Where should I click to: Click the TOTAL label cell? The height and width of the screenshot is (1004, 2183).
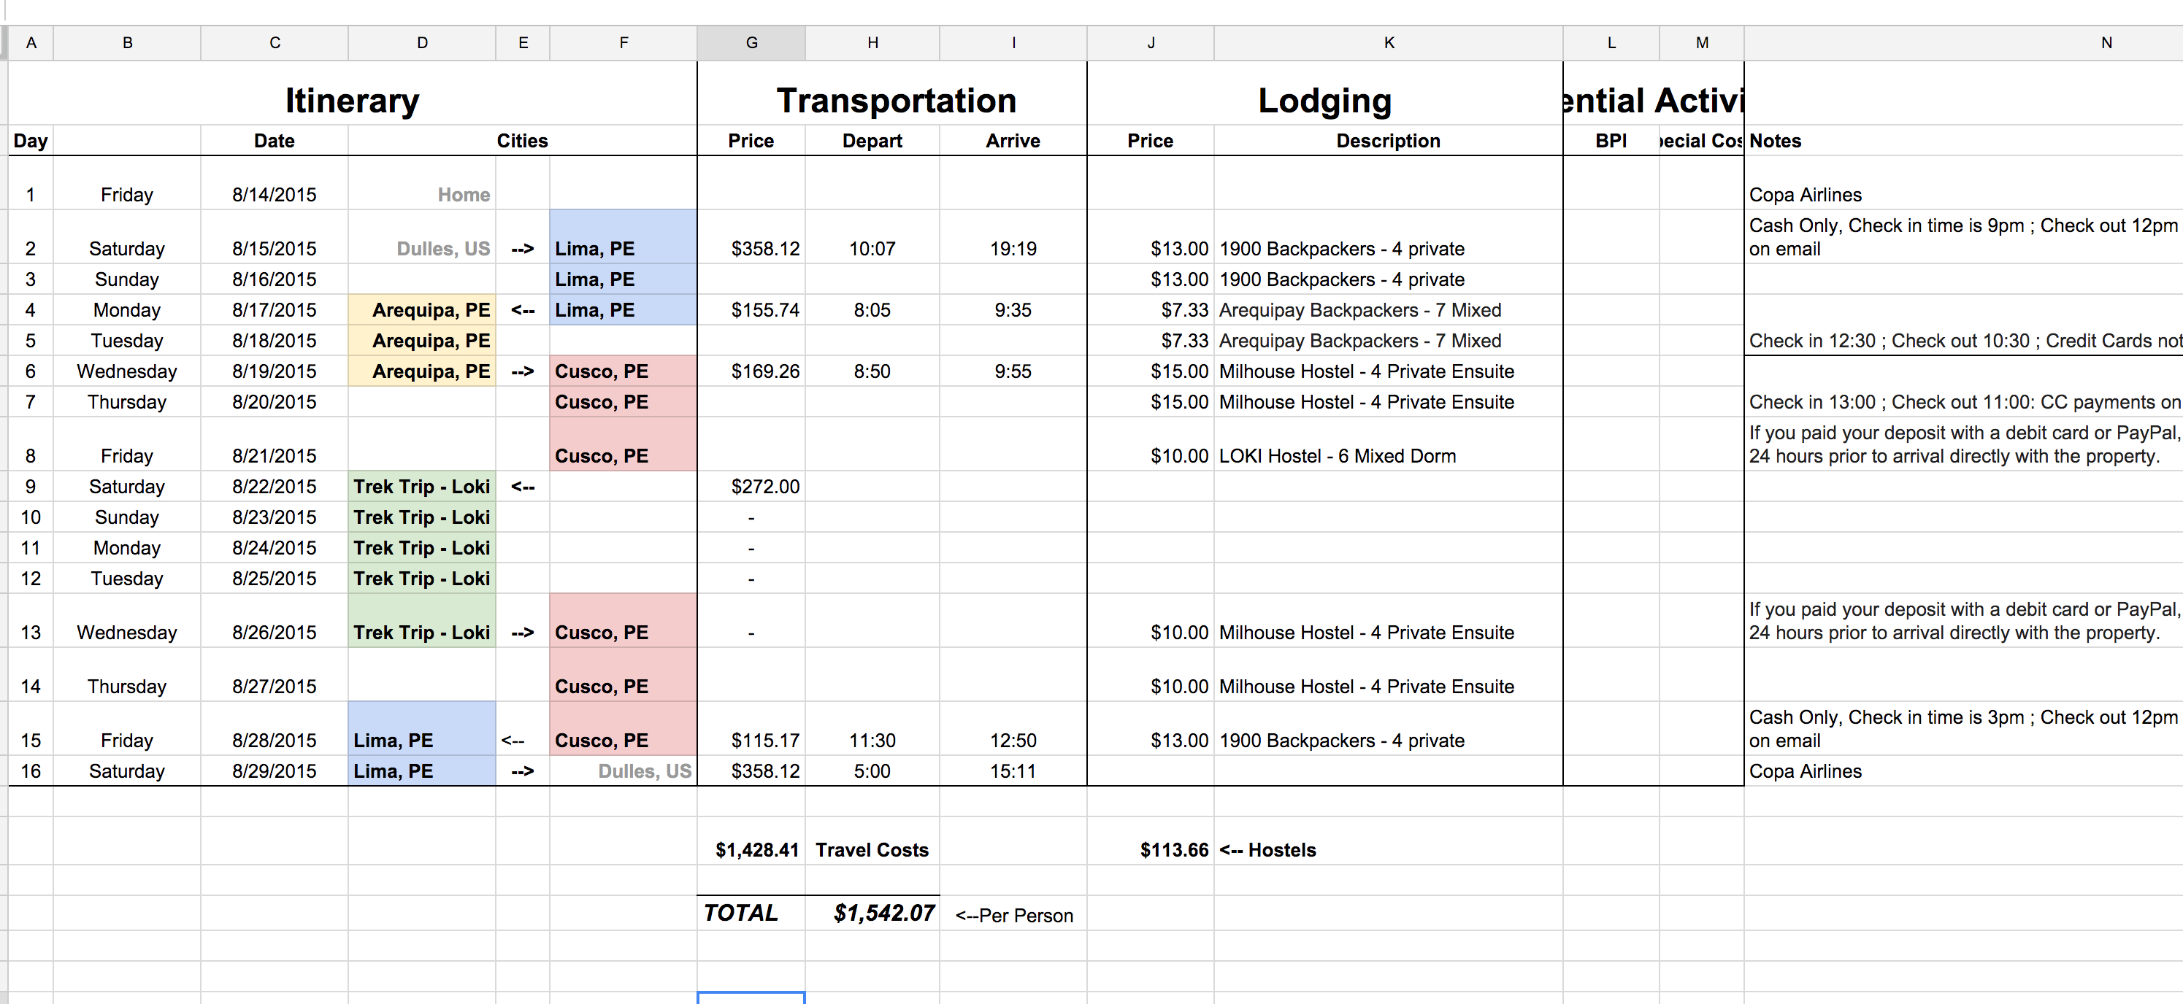(740, 913)
